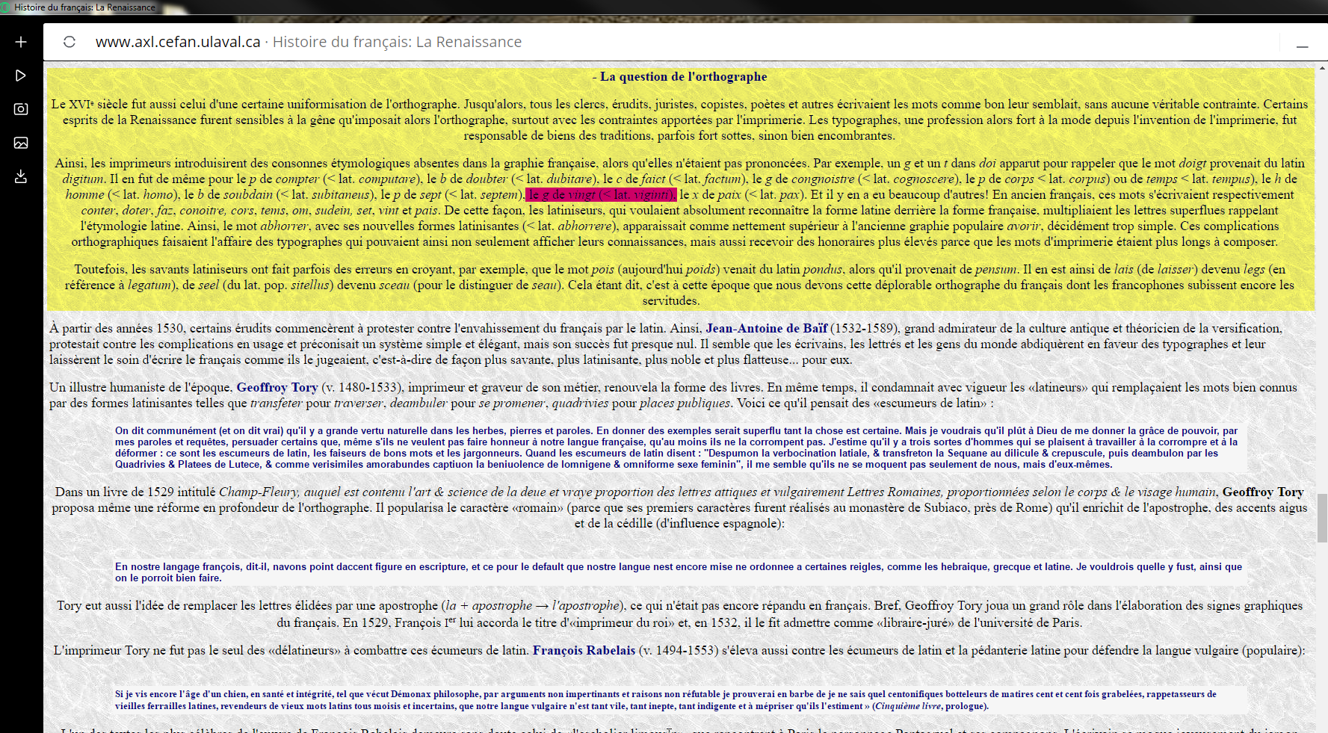The image size is (1328, 733).
Task: Take a screenshot with the camera icon
Action: (x=21, y=109)
